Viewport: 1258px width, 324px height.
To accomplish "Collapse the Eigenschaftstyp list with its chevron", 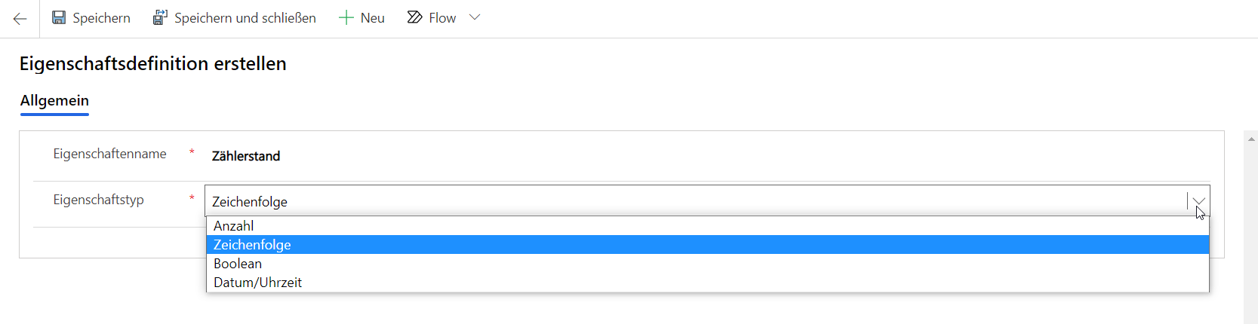I will 1198,201.
